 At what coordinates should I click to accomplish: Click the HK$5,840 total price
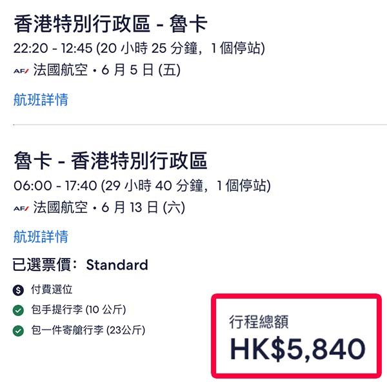click(x=297, y=349)
